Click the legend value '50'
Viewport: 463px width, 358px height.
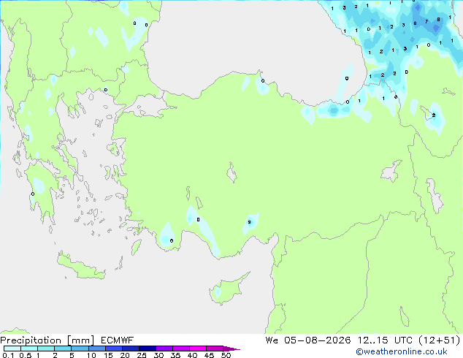pyautogui.click(x=226, y=355)
